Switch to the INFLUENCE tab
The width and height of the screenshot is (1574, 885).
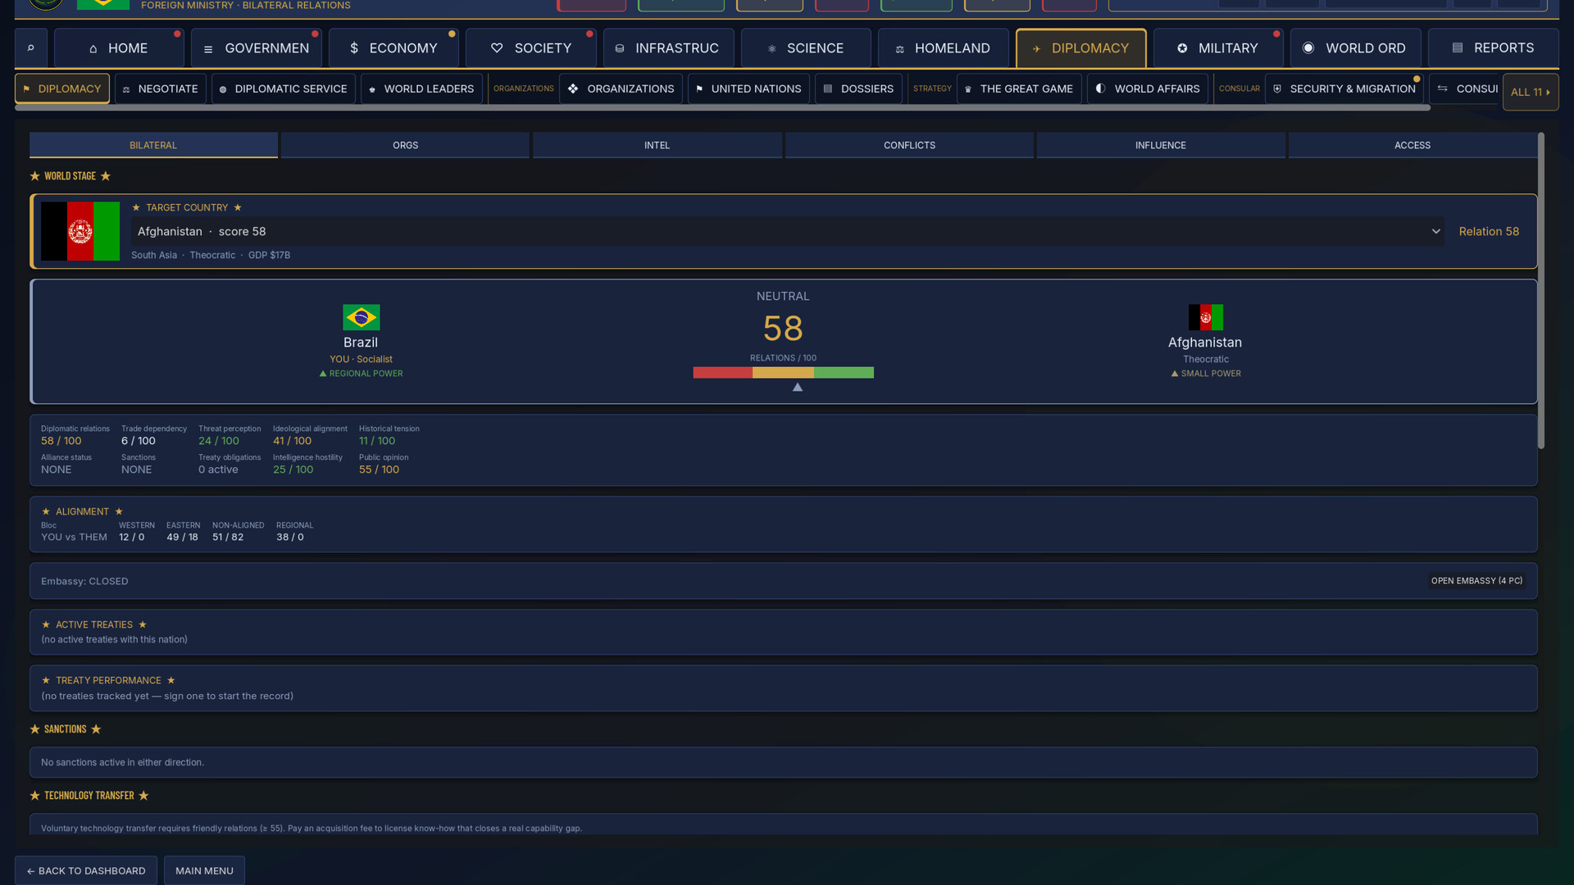(x=1160, y=145)
